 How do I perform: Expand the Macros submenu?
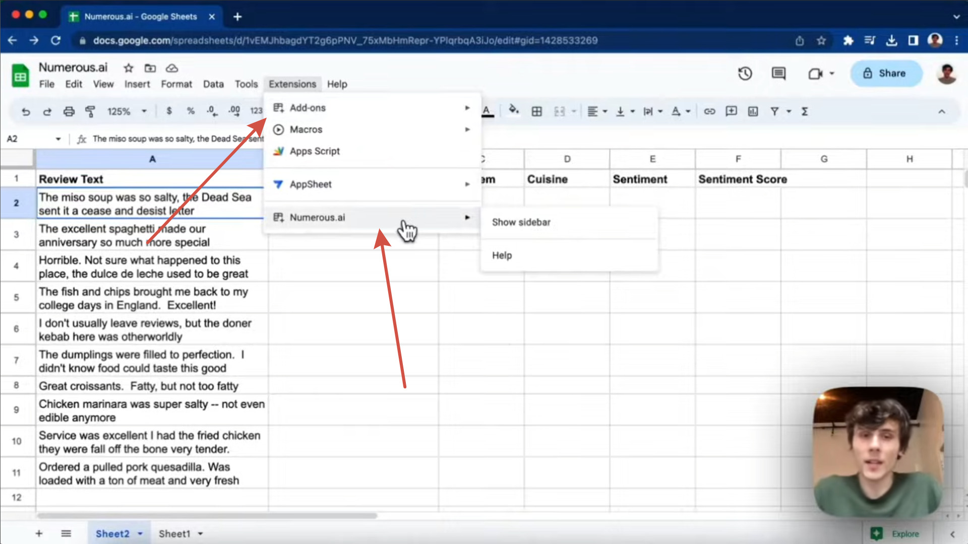coord(372,129)
